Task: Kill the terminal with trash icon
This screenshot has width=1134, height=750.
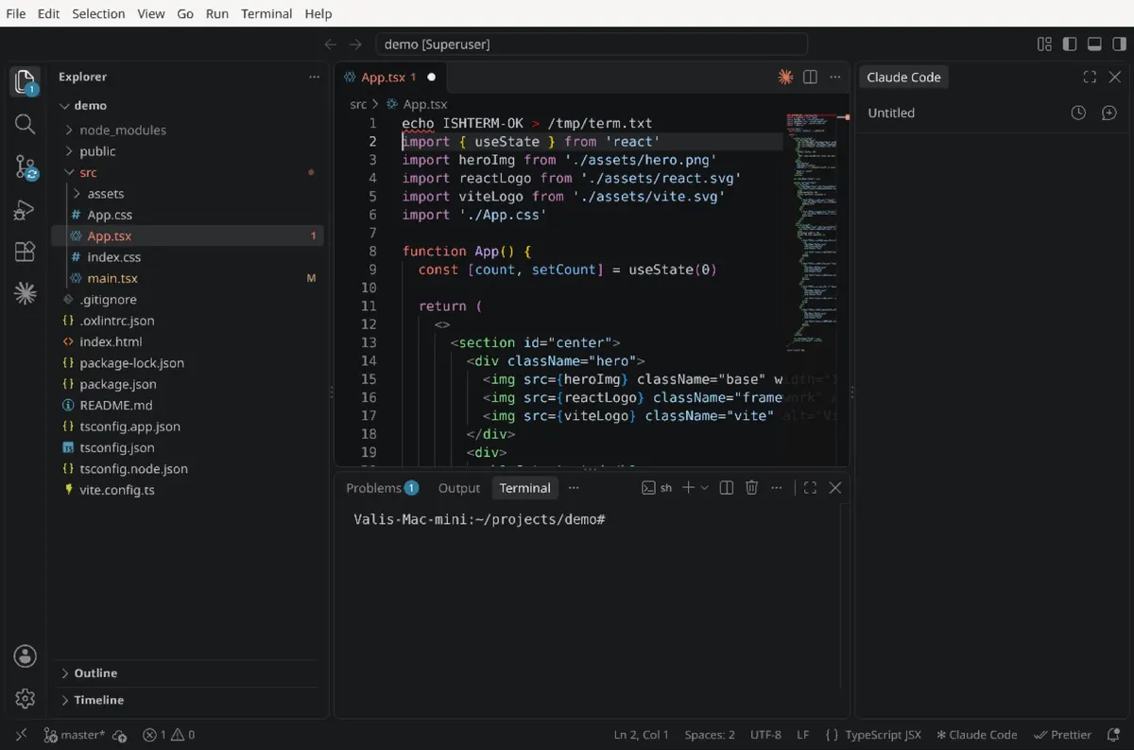Action: pyautogui.click(x=752, y=488)
